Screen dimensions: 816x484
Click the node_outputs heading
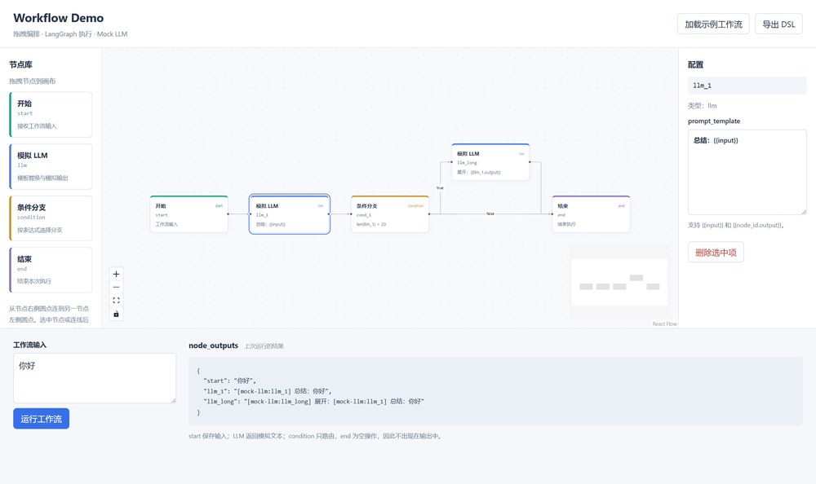click(213, 345)
